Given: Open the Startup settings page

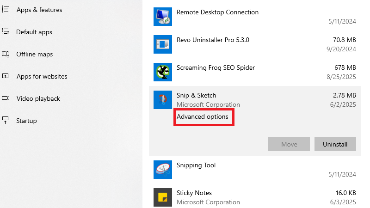Looking at the screenshot, I should (x=26, y=121).
